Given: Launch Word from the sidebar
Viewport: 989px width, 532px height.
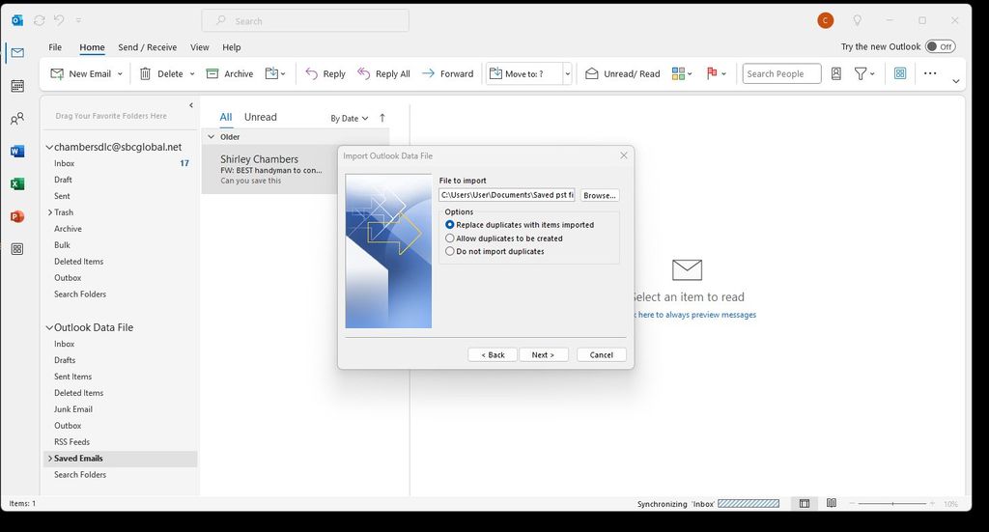Looking at the screenshot, I should pos(17,152).
